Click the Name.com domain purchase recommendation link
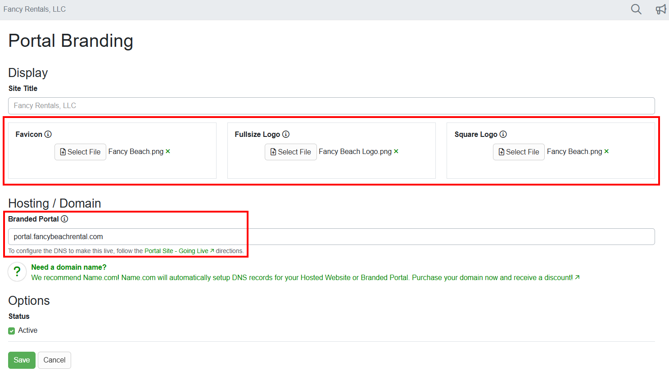 [302, 277]
